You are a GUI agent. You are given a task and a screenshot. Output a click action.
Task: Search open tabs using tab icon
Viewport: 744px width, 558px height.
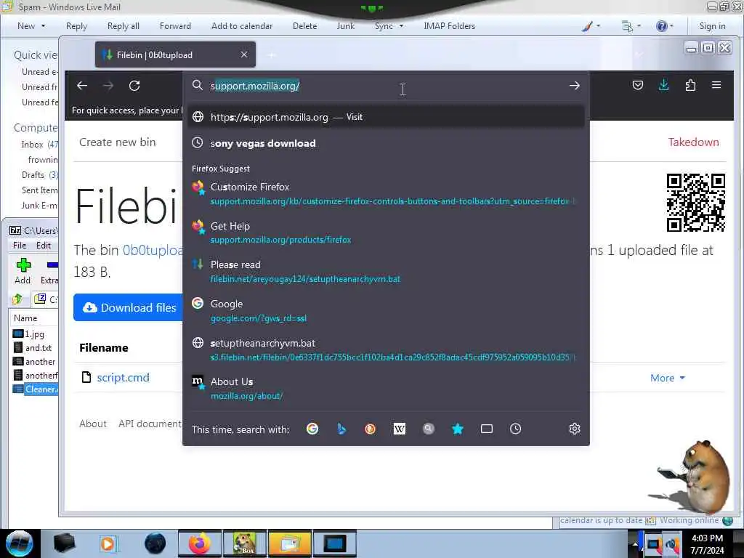(486, 429)
